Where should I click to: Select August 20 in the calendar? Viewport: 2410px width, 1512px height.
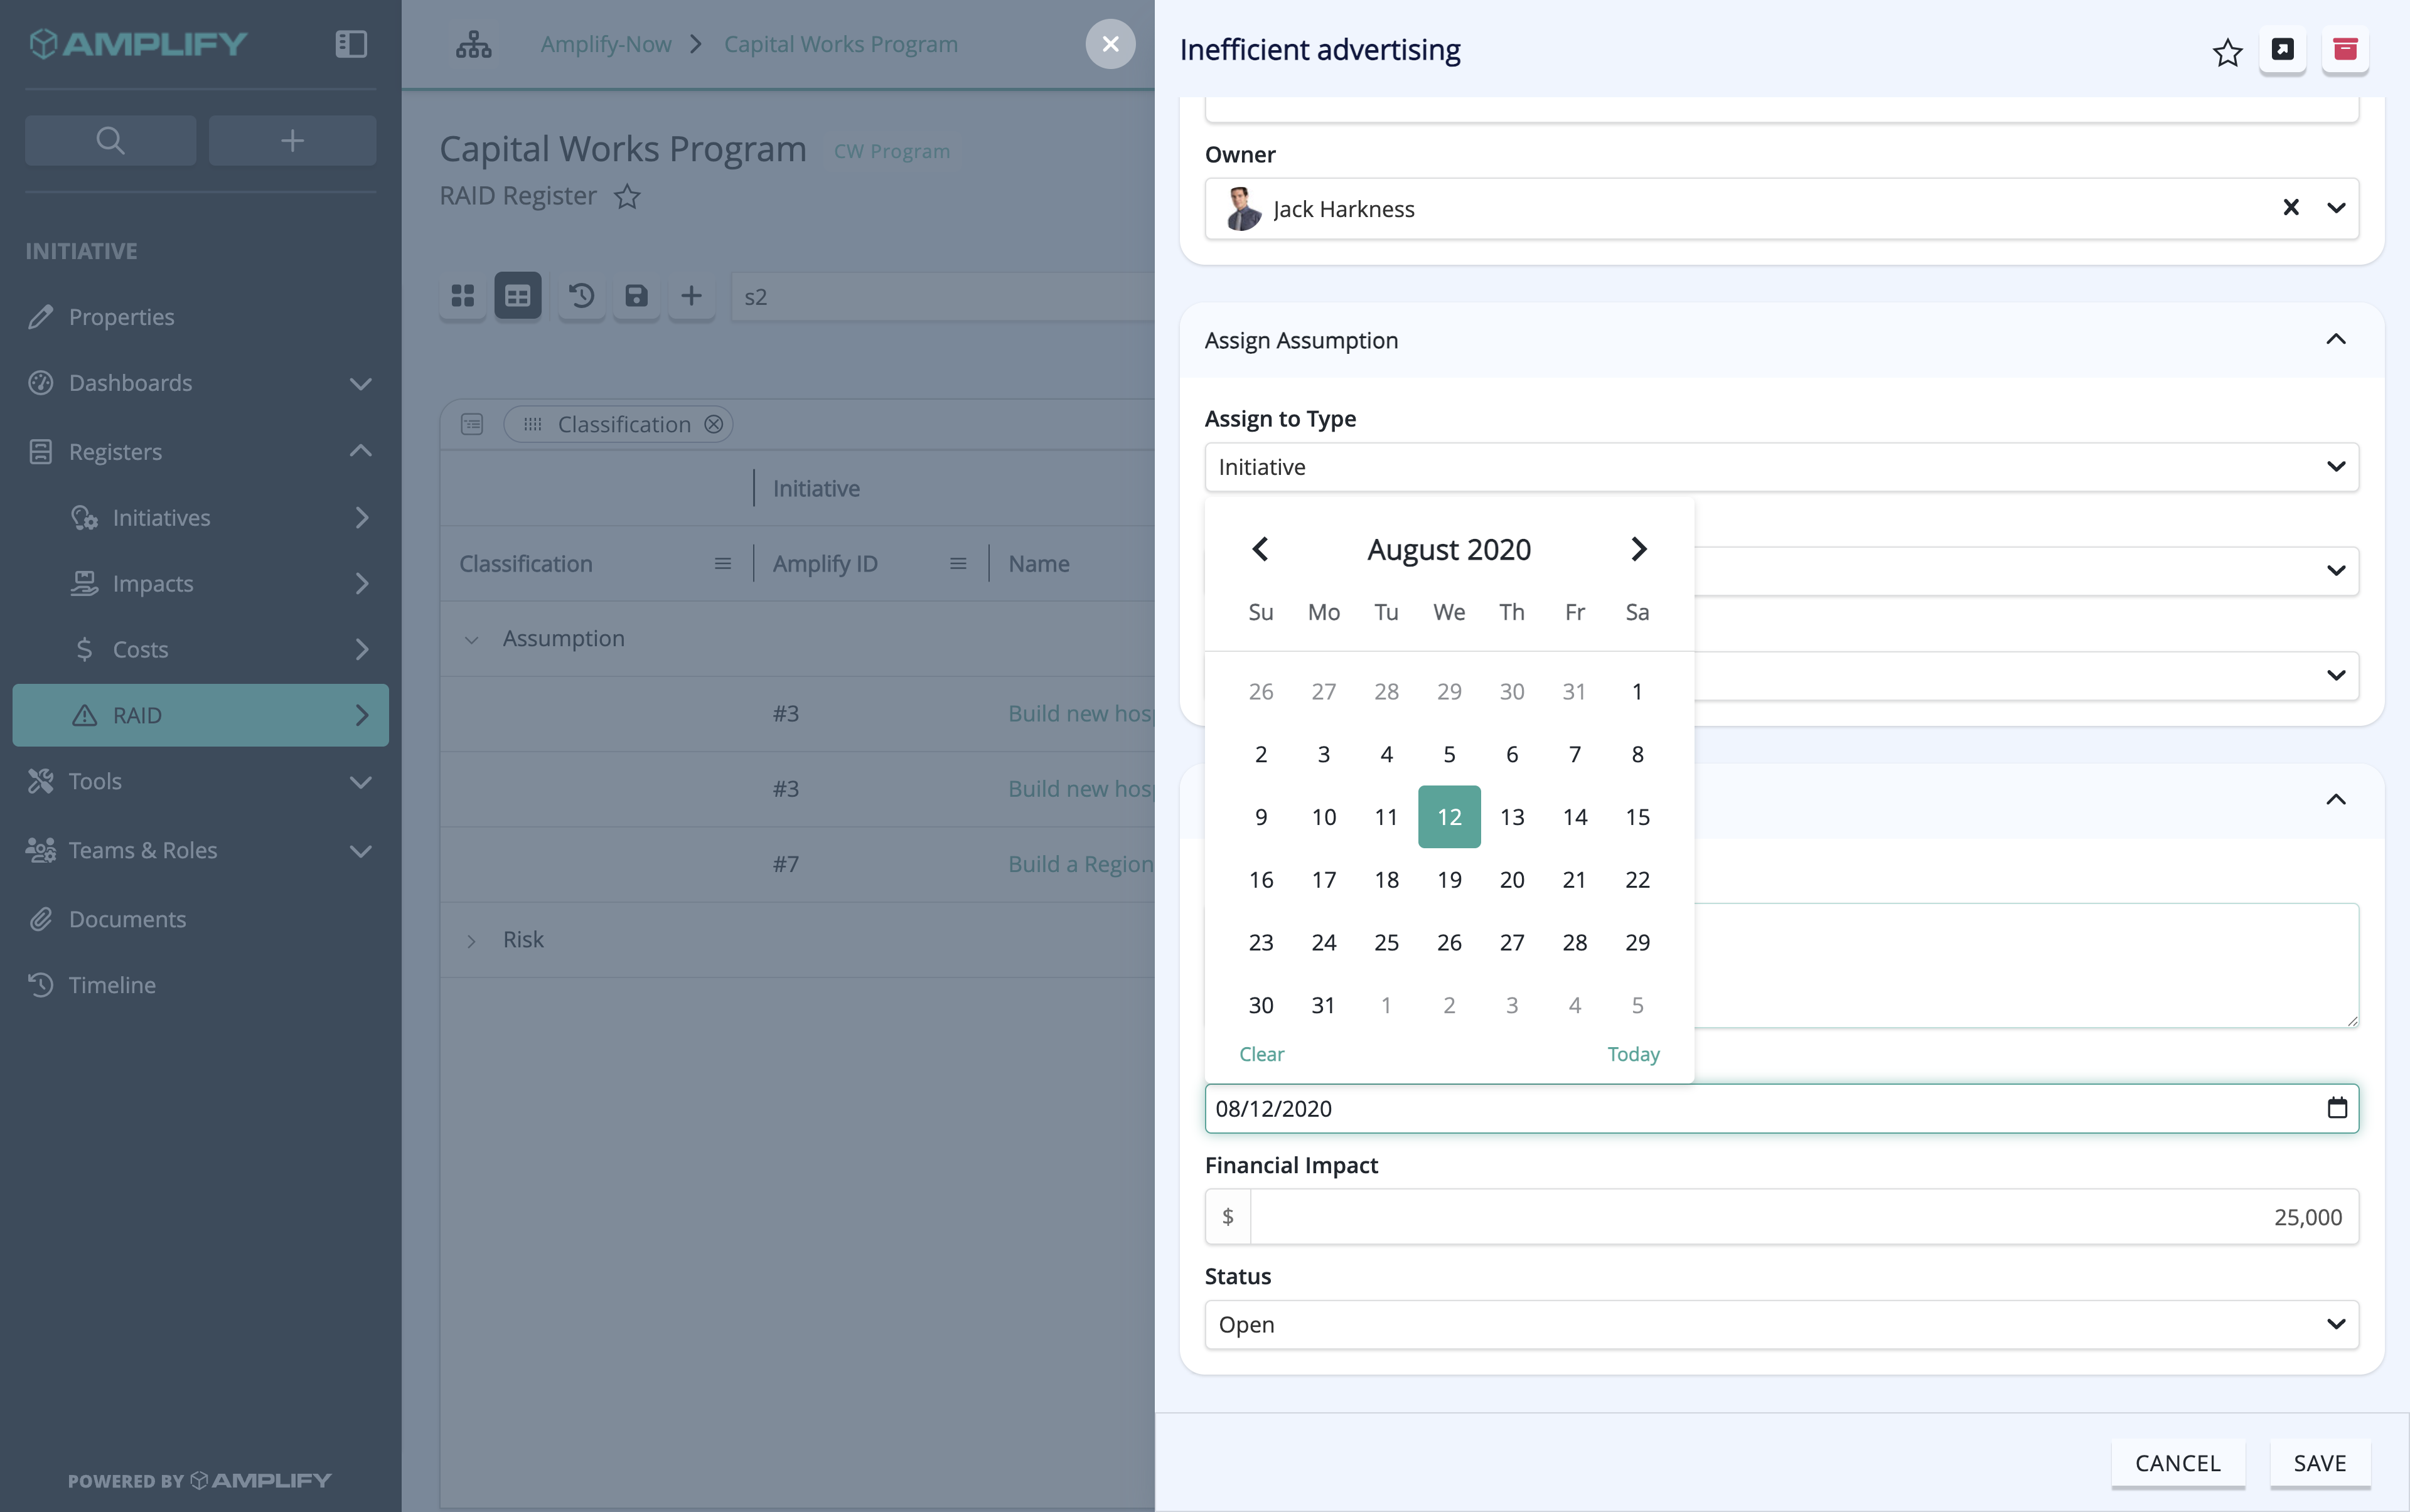pyautogui.click(x=1512, y=880)
